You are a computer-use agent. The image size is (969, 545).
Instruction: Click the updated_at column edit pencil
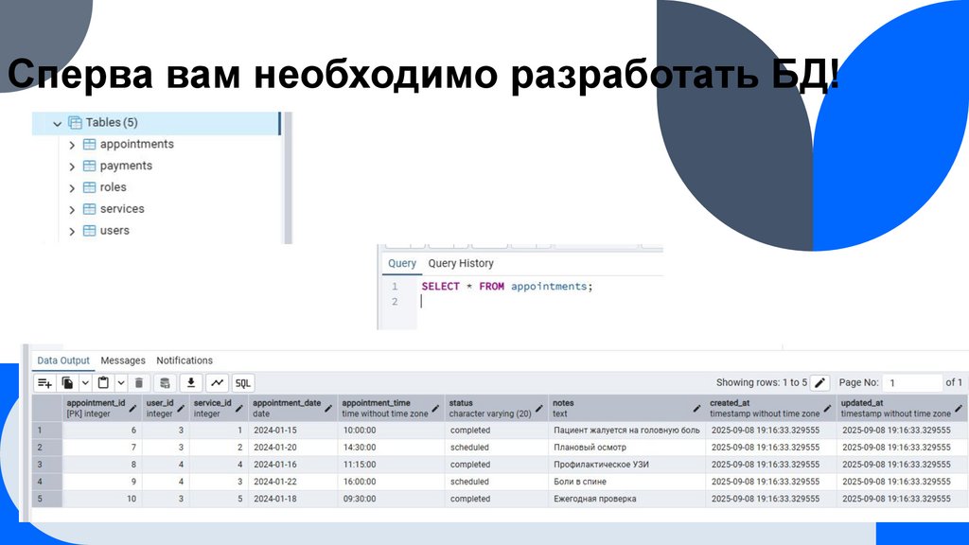point(959,409)
